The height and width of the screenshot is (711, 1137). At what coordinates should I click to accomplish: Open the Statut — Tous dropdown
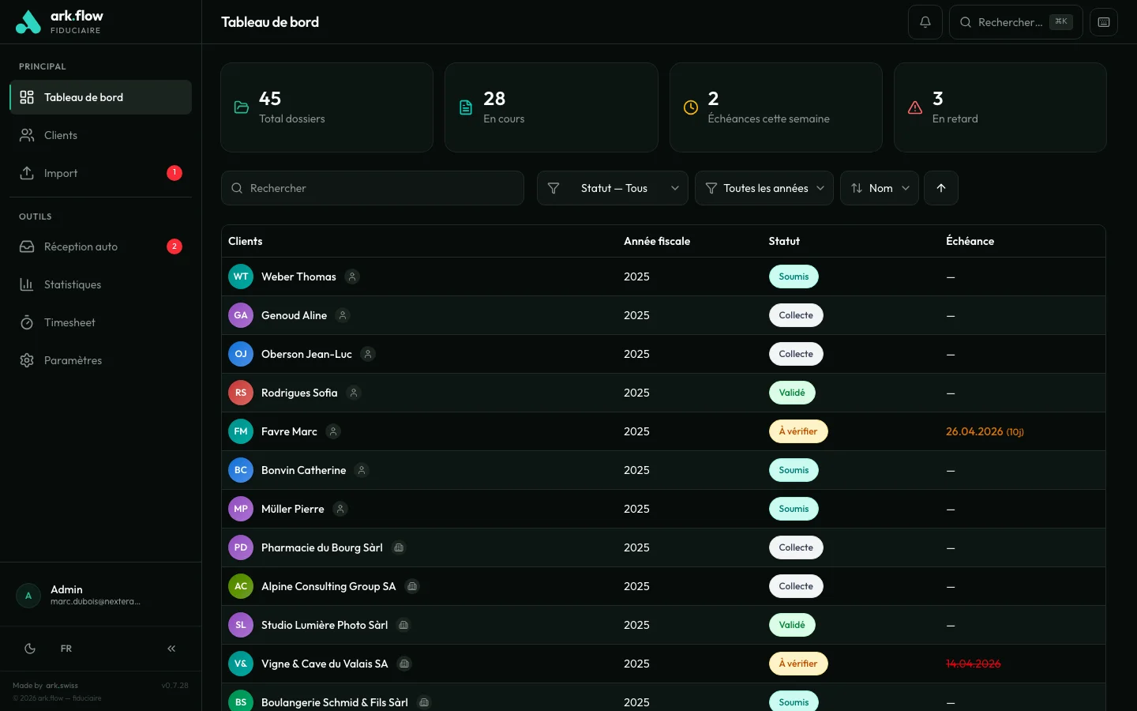point(612,188)
